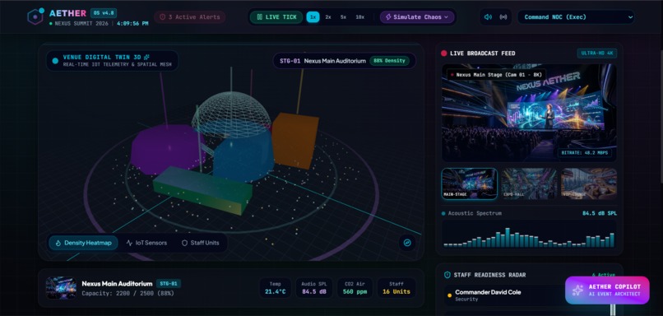Image resolution: width=663 pixels, height=316 pixels.
Task: Open the 3 Active Alerts panel
Action: coord(190,17)
